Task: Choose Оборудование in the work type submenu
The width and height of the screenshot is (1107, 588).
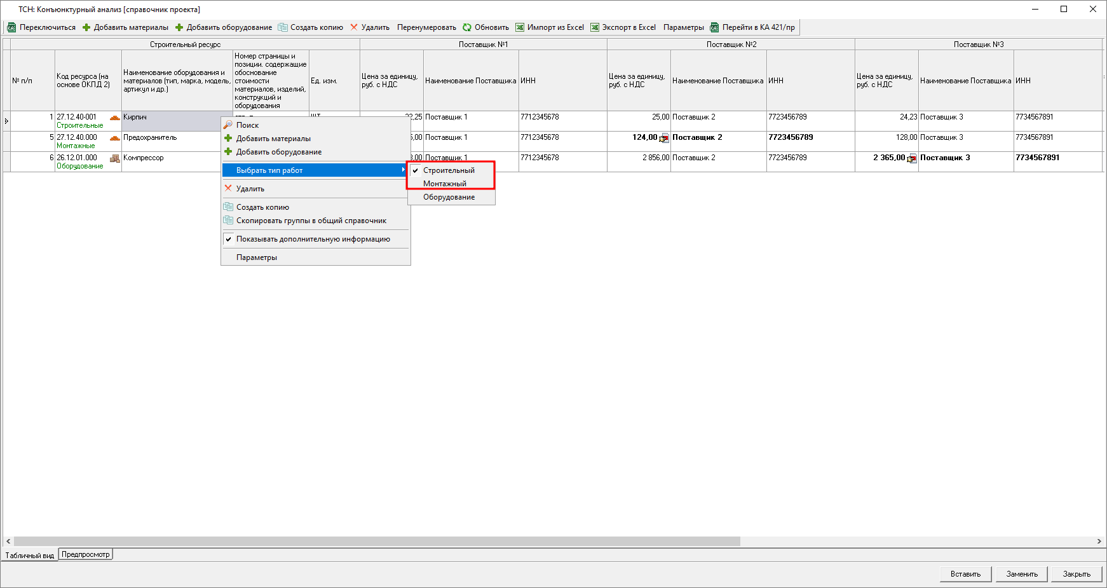Action: pyautogui.click(x=449, y=197)
